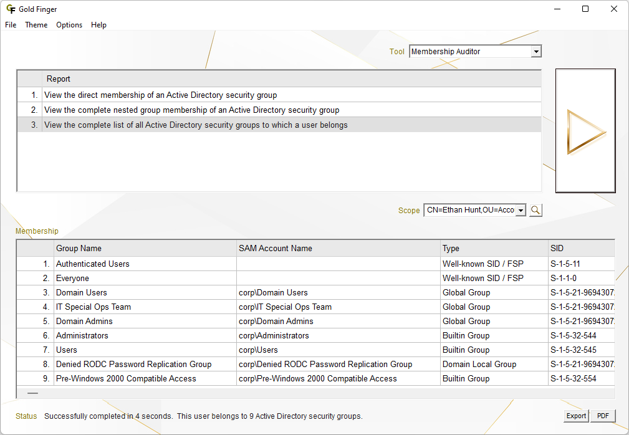The image size is (629, 435).
Task: Open the Tool dropdown for Membership Auditor
Action: [536, 52]
